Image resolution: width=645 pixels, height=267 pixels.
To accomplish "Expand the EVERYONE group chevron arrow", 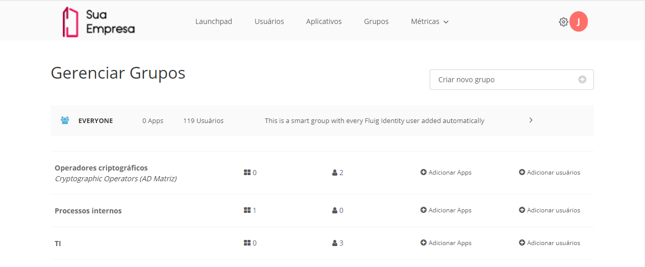I will click(531, 120).
